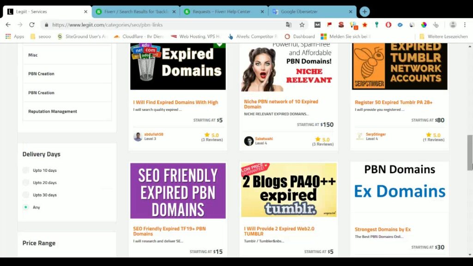This screenshot has width=473, height=266.
Task: Close the Legiit - Services tab
Action: pos(85,12)
